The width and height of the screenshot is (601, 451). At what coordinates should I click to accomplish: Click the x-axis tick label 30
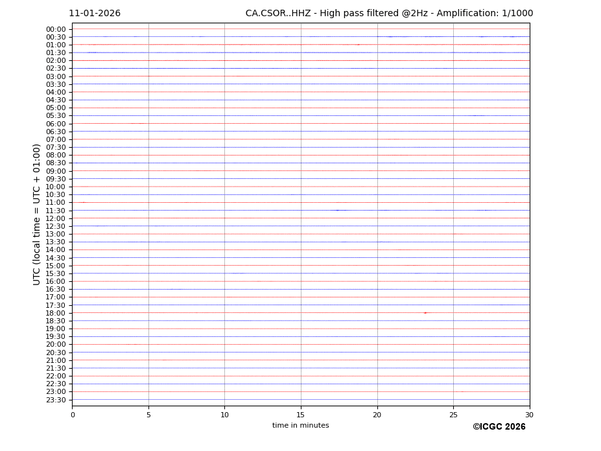click(529, 415)
